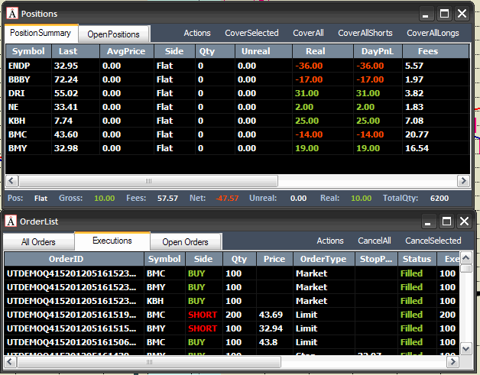Select the Executions tab
Screen dimensions: 480x375
(x=112, y=241)
